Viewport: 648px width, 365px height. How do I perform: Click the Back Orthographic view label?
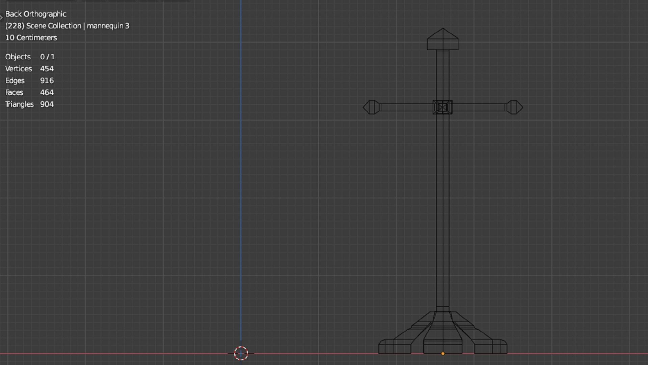36,14
